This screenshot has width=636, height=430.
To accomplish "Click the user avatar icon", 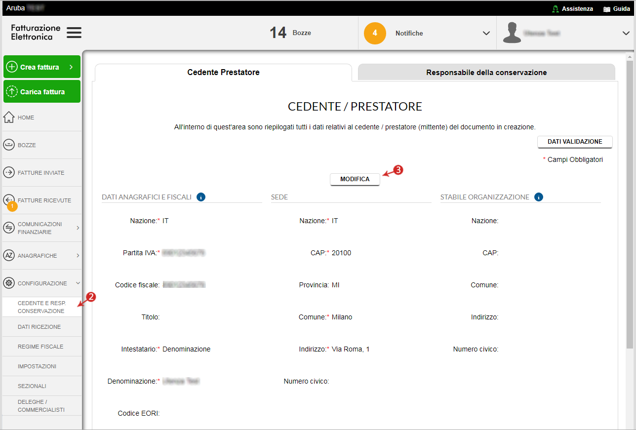I will [512, 33].
